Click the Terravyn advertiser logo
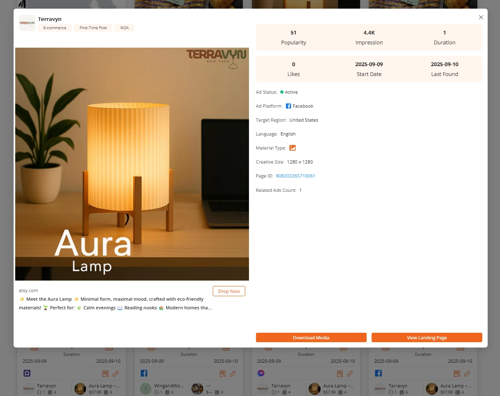 pyautogui.click(x=27, y=23)
